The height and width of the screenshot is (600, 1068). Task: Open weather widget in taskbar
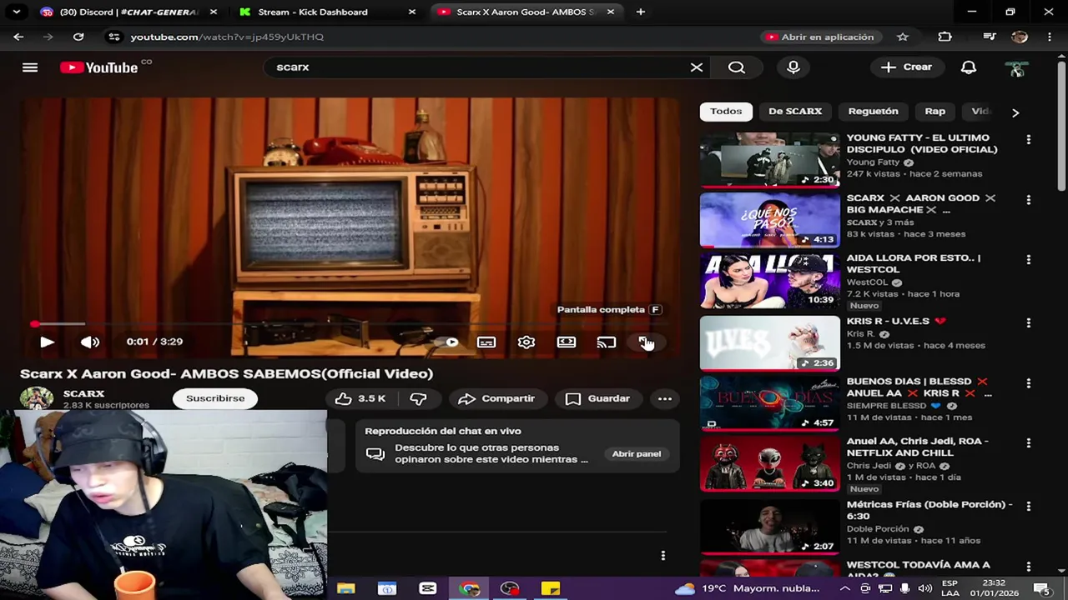(747, 588)
